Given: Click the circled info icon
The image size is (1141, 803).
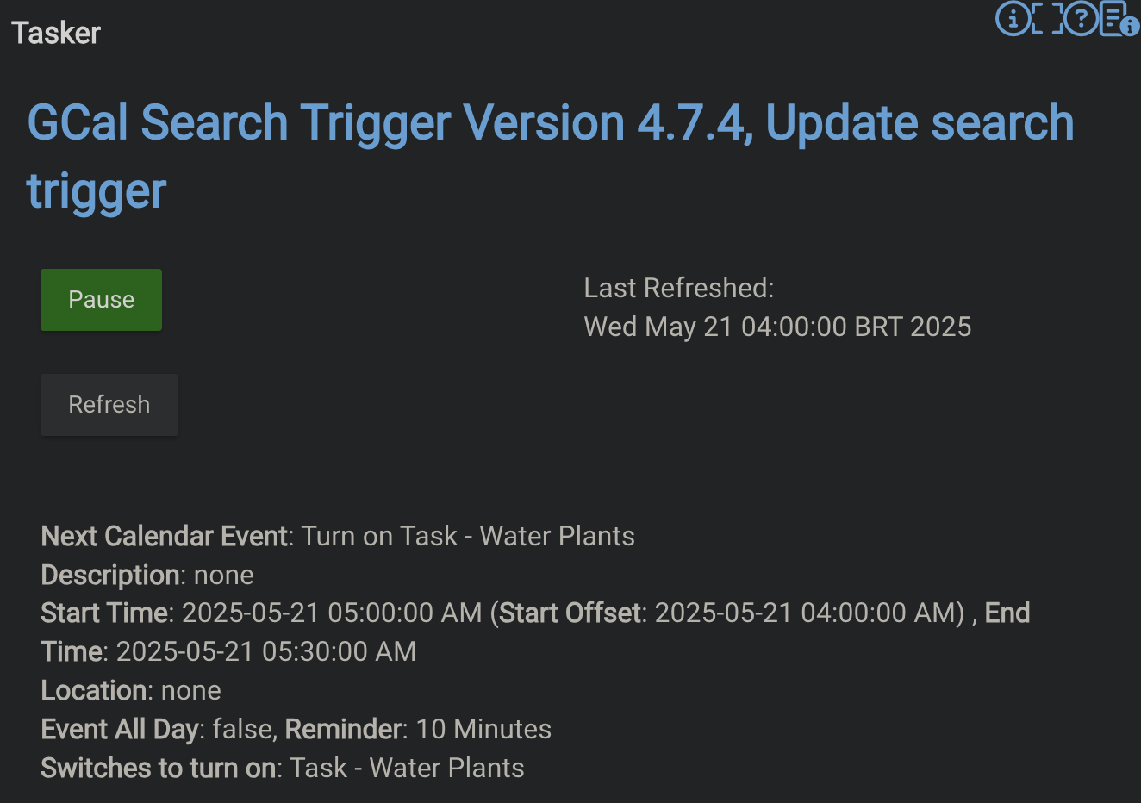Looking at the screenshot, I should [x=1013, y=18].
